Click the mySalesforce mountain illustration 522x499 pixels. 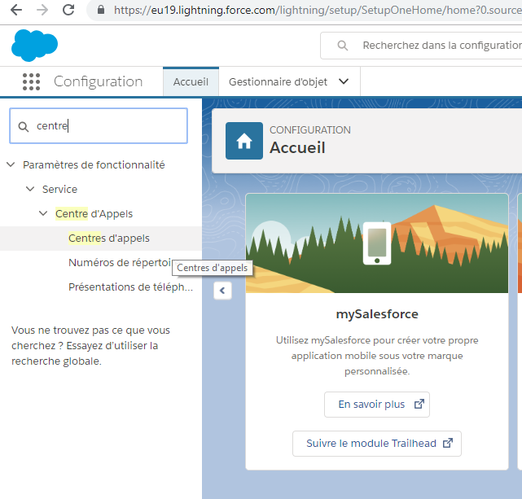pyautogui.click(x=377, y=243)
